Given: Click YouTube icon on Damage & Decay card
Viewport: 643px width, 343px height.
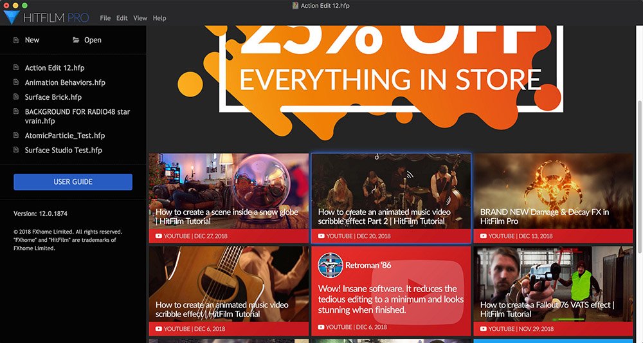Looking at the screenshot, I should [483, 236].
